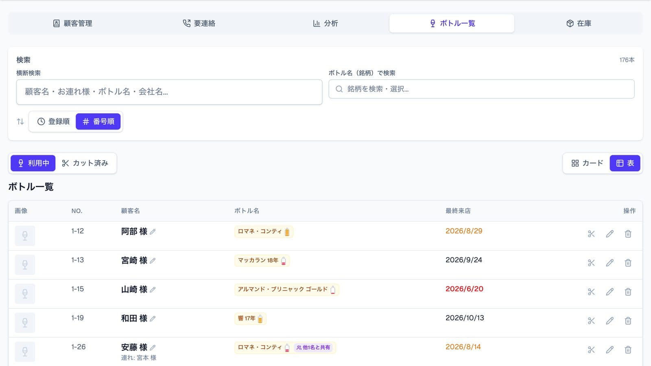This screenshot has width=651, height=366.
Task: Focus the 横断検索 input field
Action: point(169,92)
